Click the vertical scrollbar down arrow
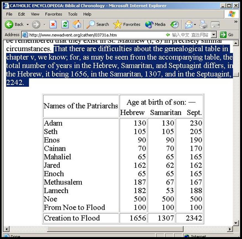 click(236, 223)
